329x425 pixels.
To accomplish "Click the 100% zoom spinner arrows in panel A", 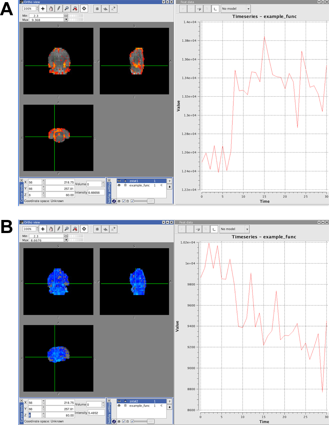I will (x=36, y=8).
